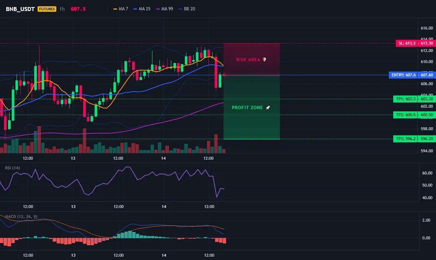The width and height of the screenshot is (436, 260).
Task: Select the 1h timeframe label
Action: (x=62, y=9)
